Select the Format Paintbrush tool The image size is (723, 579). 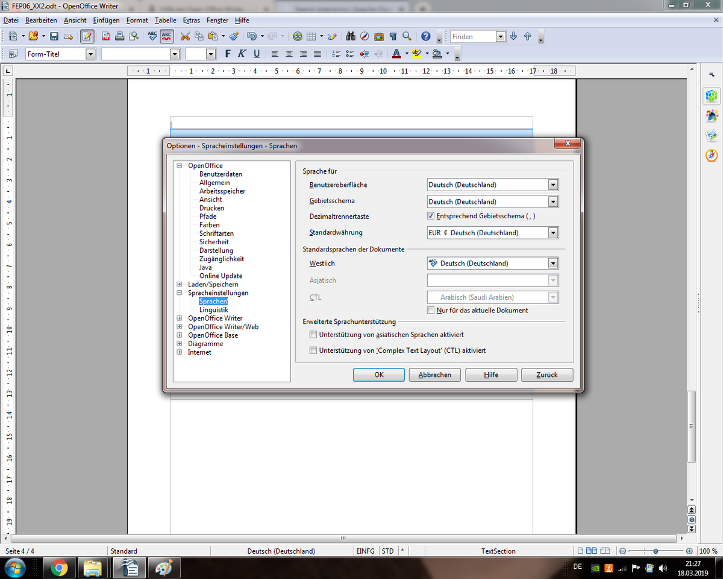(234, 36)
